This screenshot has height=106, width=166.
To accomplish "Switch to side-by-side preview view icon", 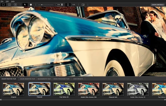I will click(15, 4).
